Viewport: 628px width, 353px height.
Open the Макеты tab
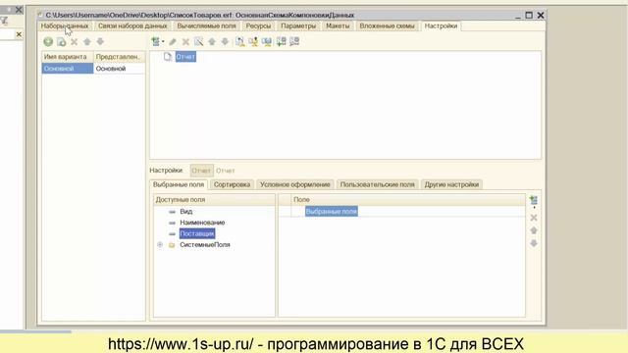point(338,26)
